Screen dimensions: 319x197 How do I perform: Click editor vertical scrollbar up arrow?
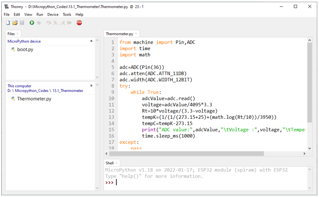point(309,40)
